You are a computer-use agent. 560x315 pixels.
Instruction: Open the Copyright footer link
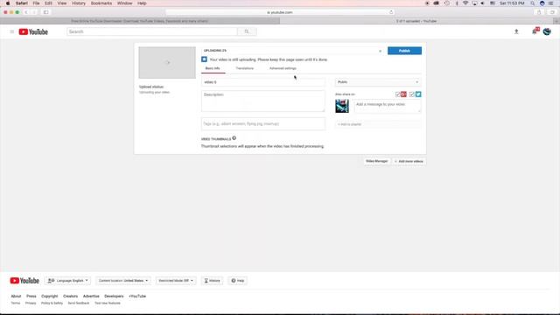pos(49,296)
